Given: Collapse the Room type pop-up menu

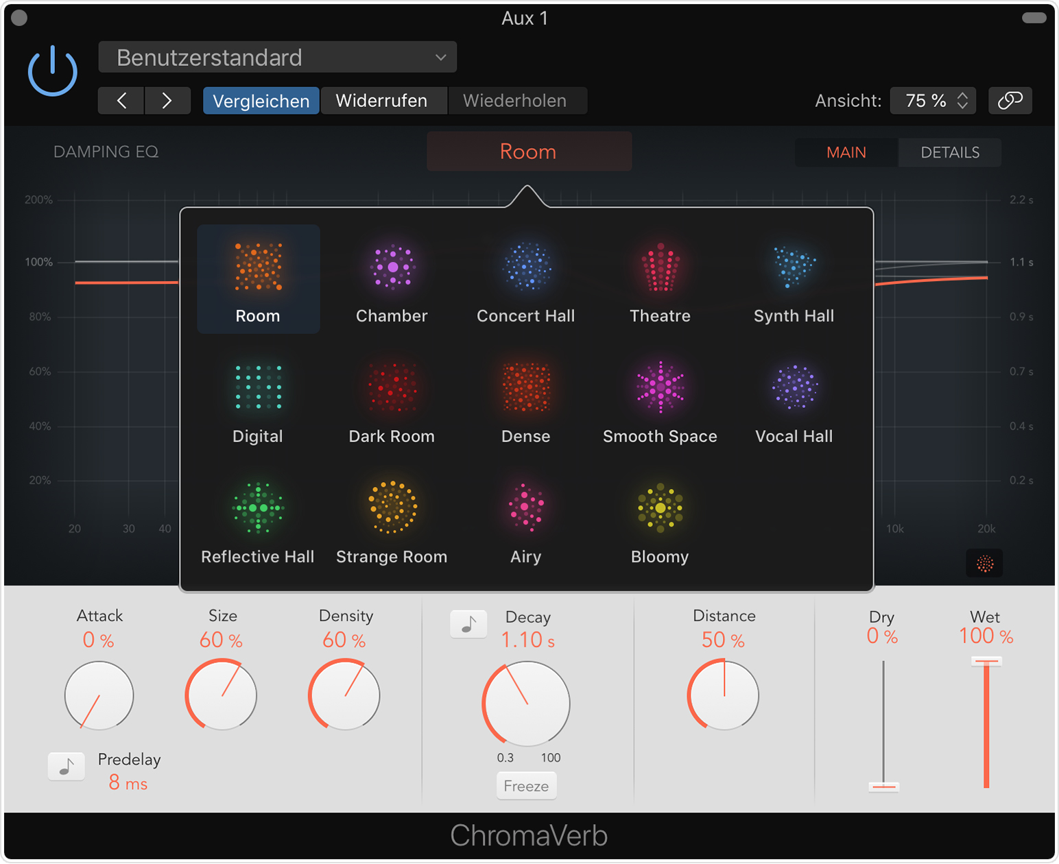Looking at the screenshot, I should (x=529, y=152).
